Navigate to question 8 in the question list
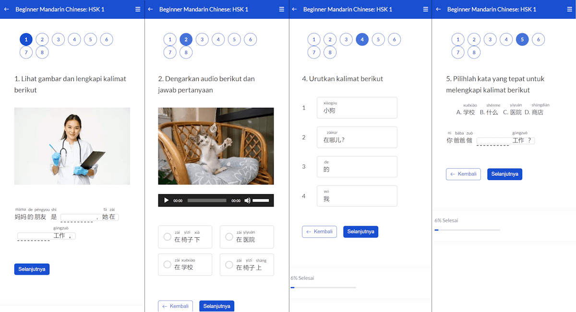This screenshot has width=576, height=312. point(42,52)
